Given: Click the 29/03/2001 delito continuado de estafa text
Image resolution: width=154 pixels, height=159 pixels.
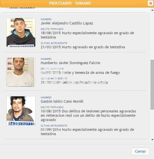Looking at the screenshot, I should pos(74,82).
